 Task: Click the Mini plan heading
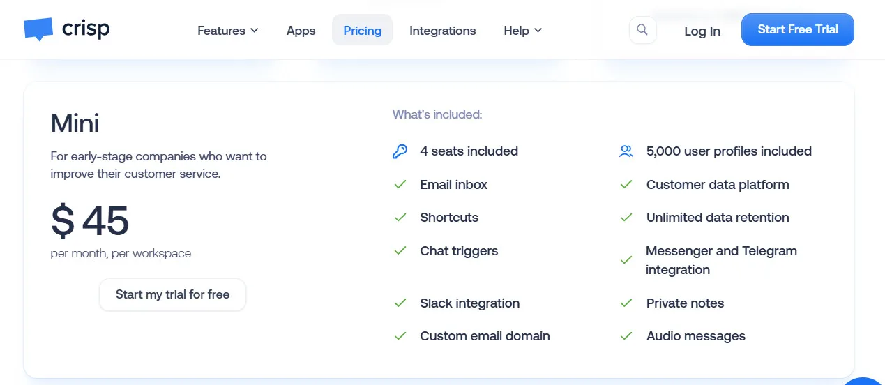75,123
